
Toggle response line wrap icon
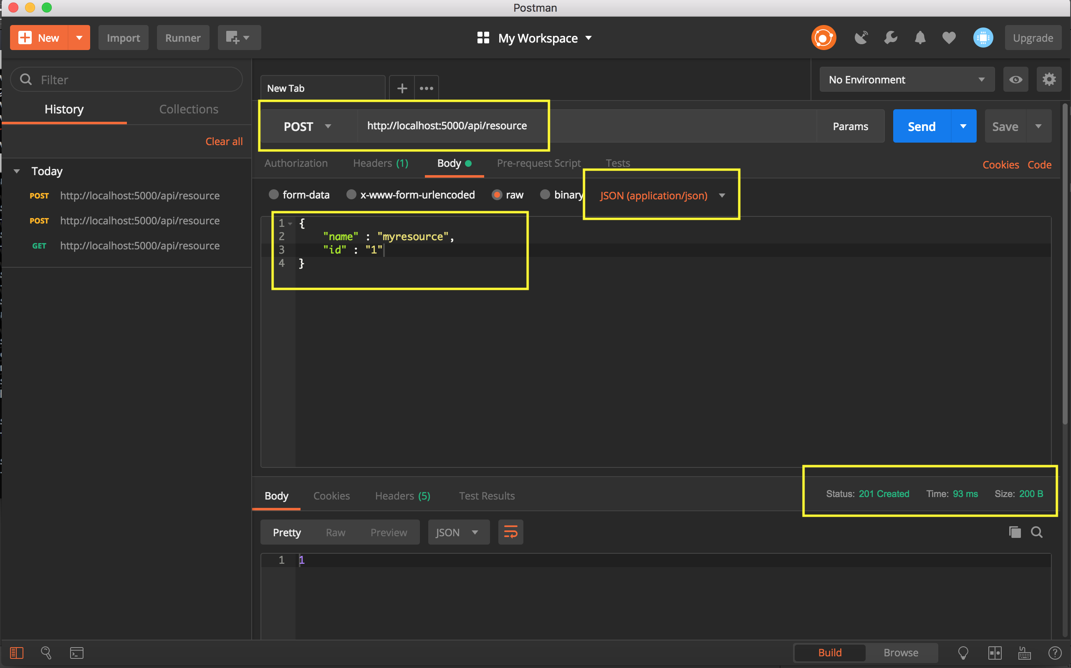tap(510, 532)
